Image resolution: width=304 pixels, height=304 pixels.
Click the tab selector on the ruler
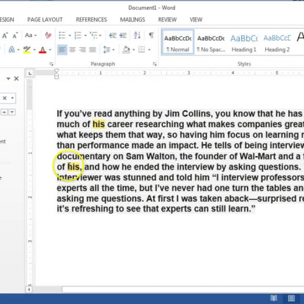(30, 74)
